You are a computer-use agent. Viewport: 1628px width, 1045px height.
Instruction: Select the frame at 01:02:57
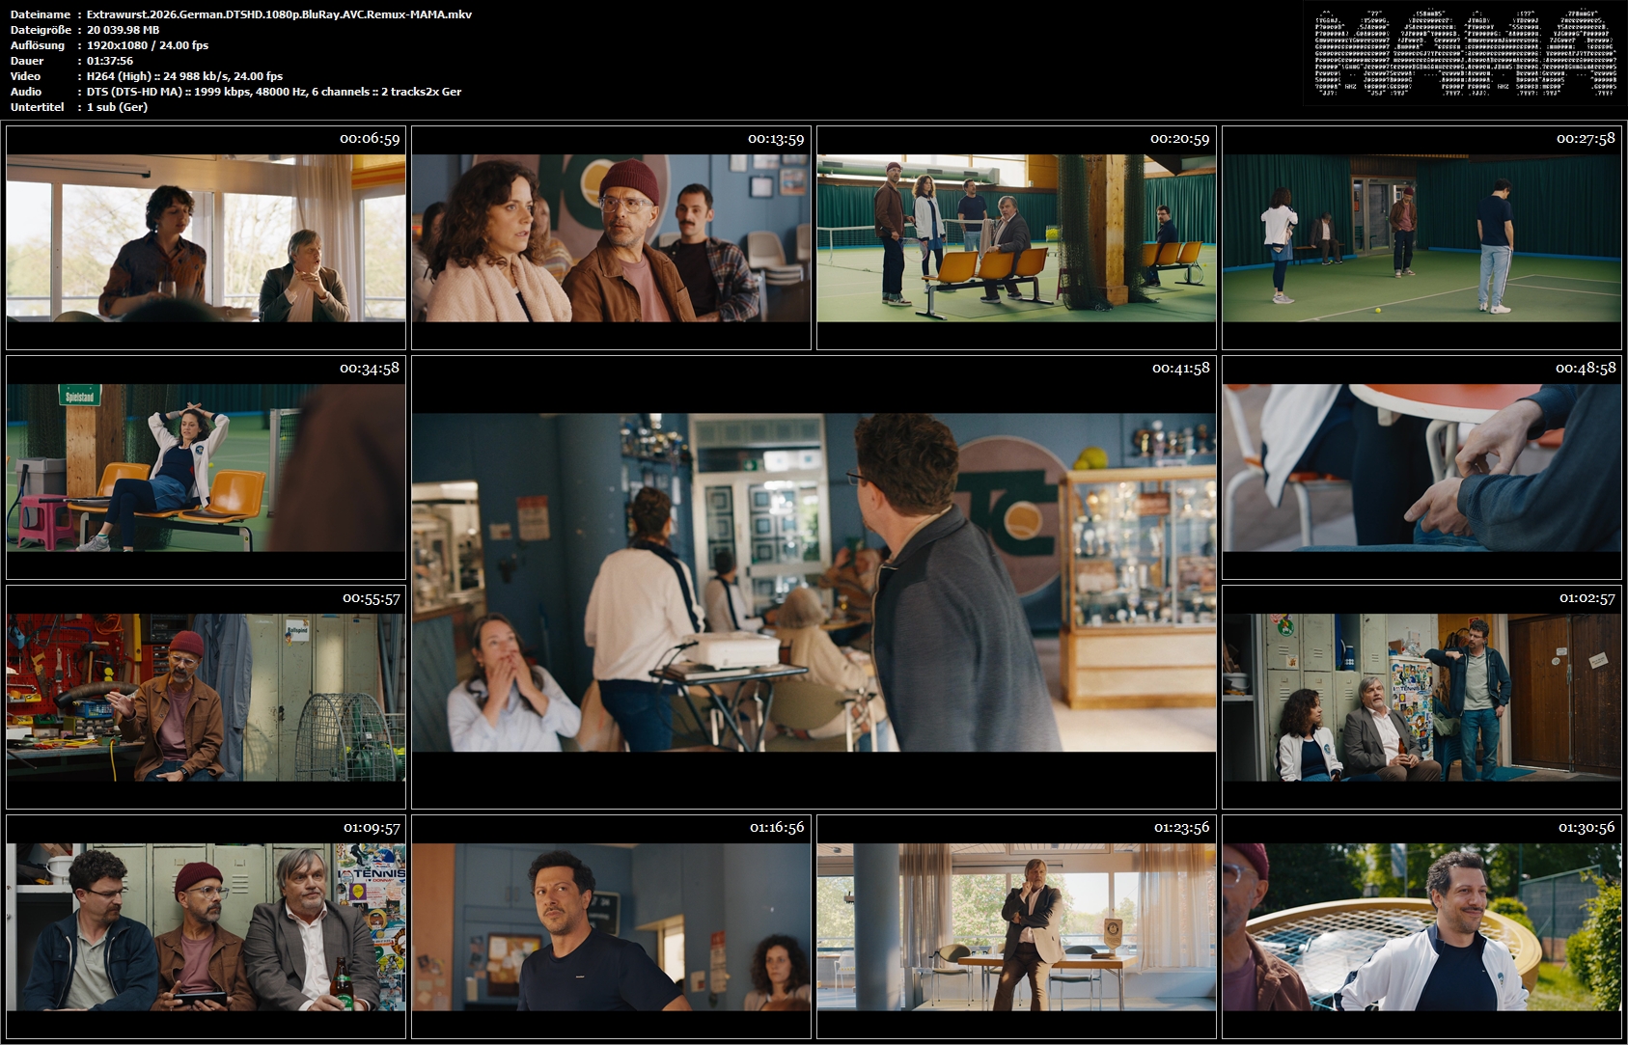tap(1421, 697)
